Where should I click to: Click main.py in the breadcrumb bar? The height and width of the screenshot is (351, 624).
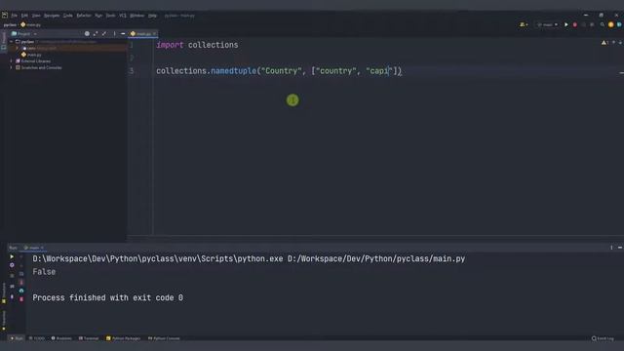click(x=31, y=24)
